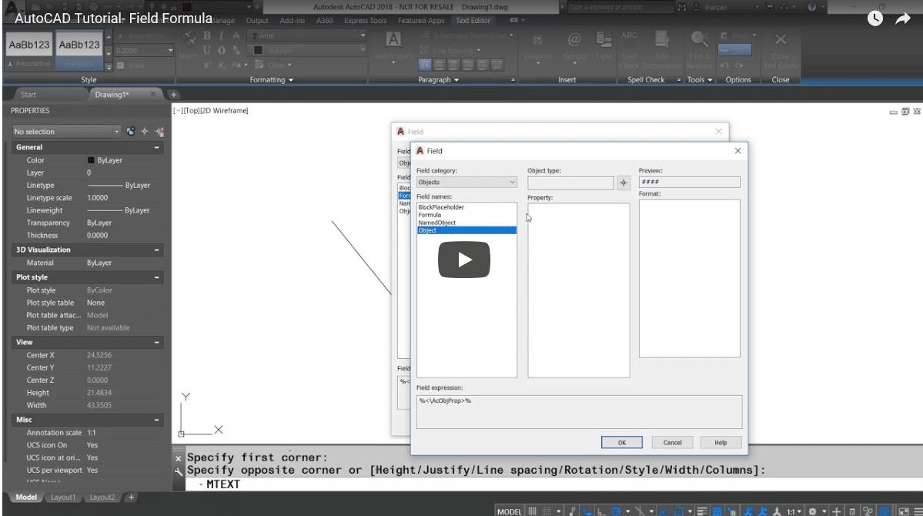Open the YouTube Watch later clock icon
The image size is (923, 516).
click(875, 18)
